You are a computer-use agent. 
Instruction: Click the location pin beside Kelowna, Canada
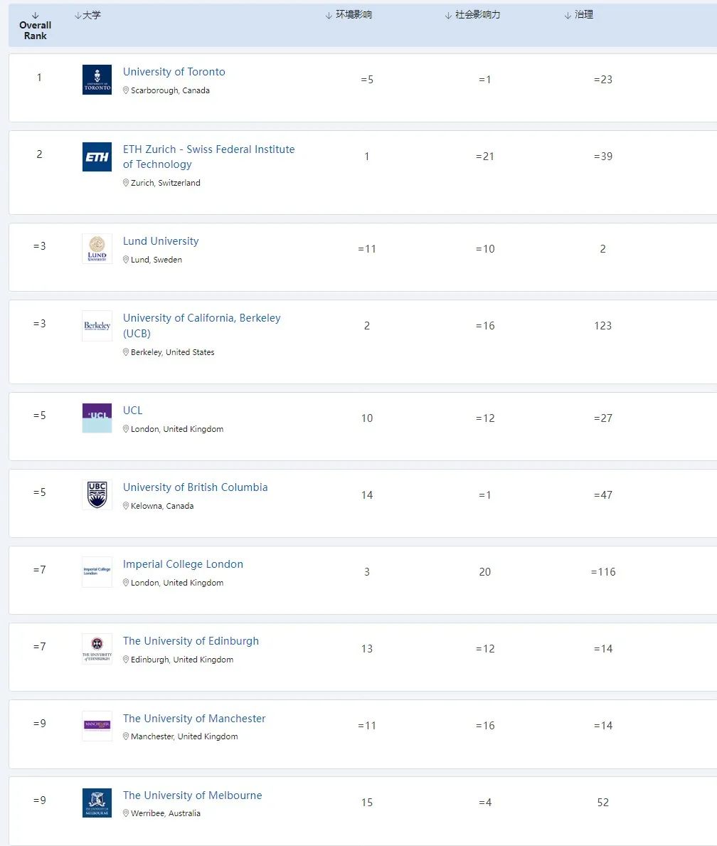126,507
